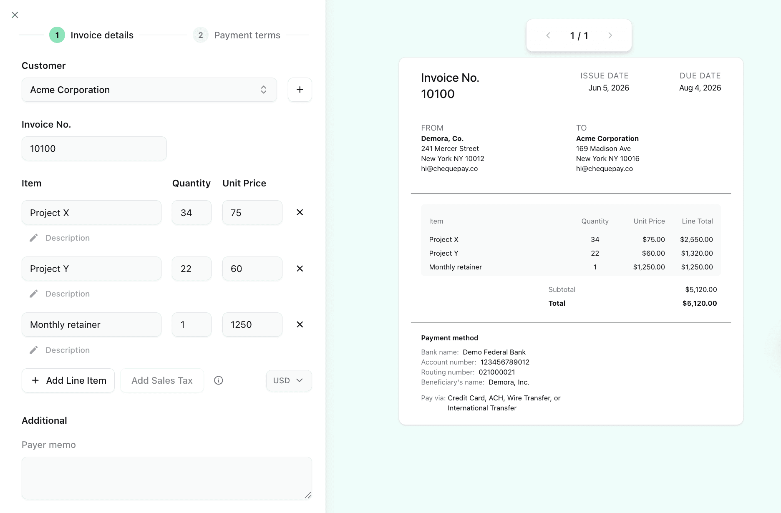Click the pencil icon under Project X

(34, 238)
